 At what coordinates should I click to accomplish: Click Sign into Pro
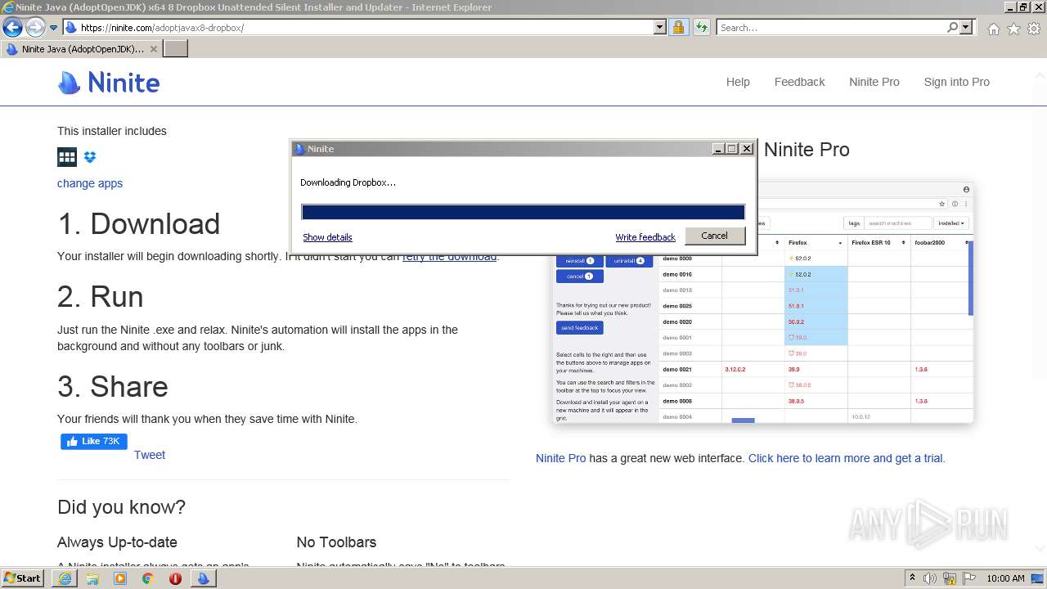(x=956, y=82)
